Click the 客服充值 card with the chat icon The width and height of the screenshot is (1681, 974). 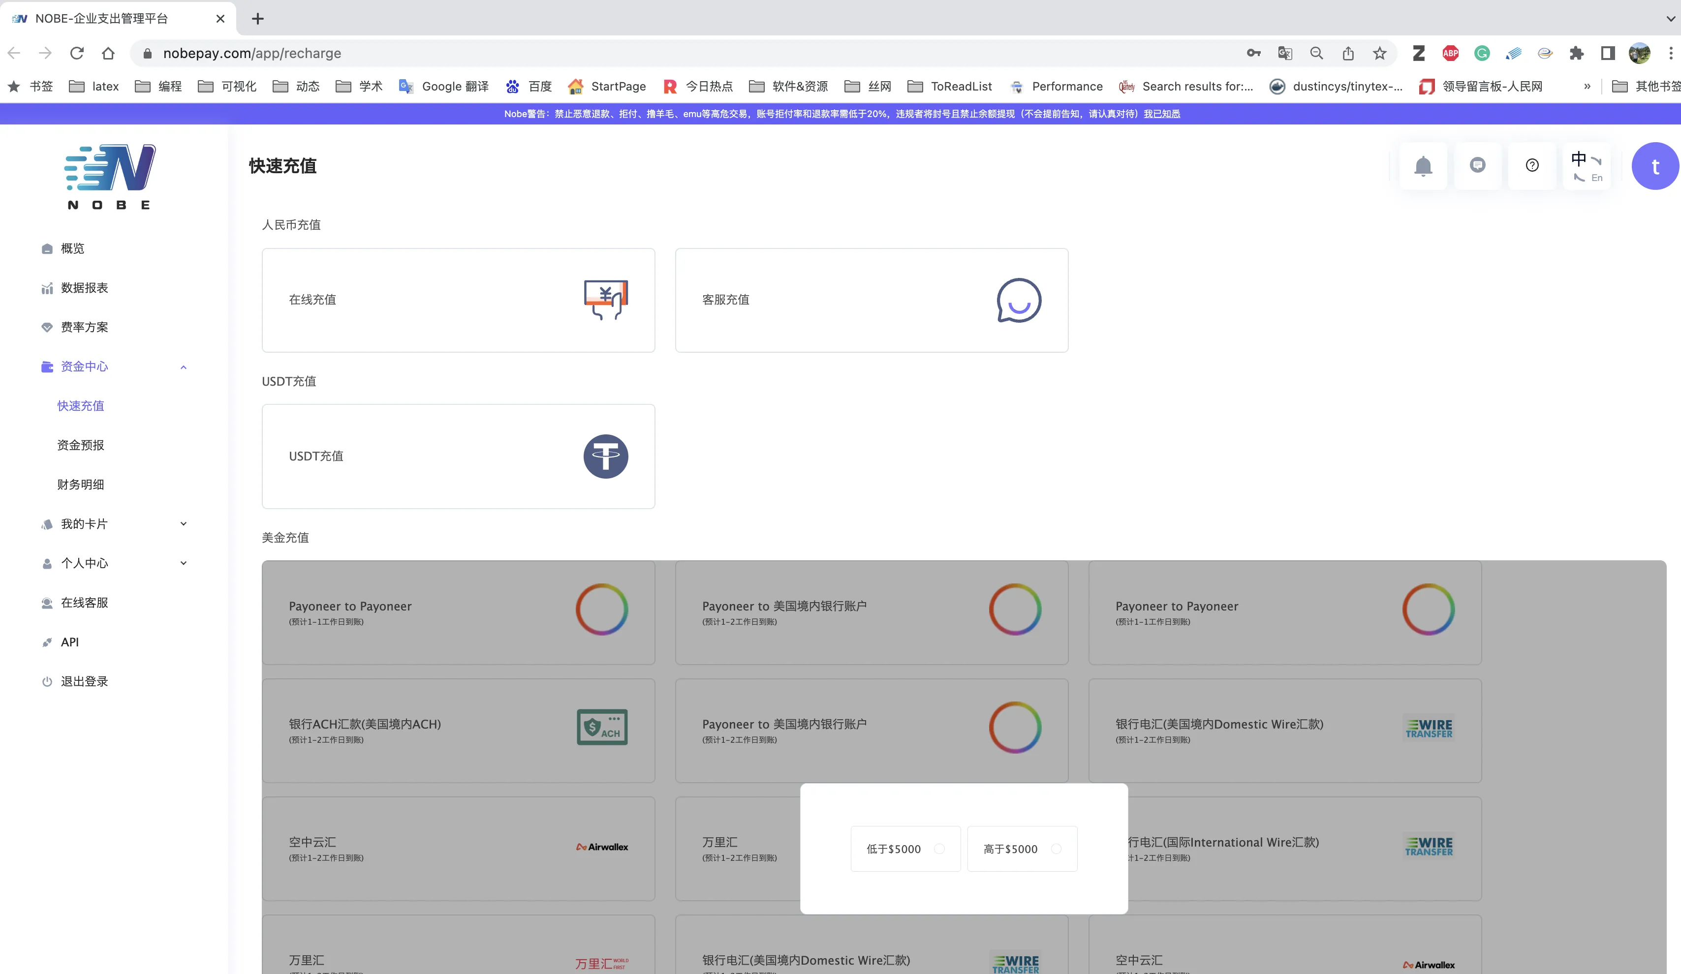click(x=871, y=300)
